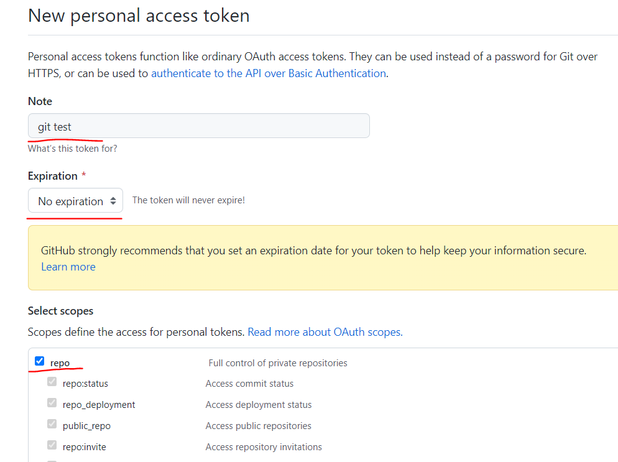Click the up-down arrow icon of the expiration selector
Image resolution: width=618 pixels, height=462 pixels.
point(113,201)
